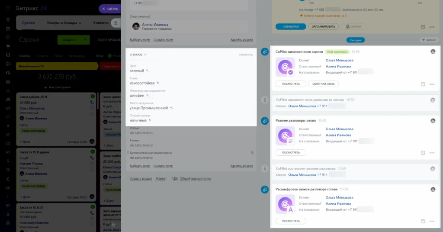
Task: Click the note icon in the Резюме разговора card
Action: coord(423,153)
